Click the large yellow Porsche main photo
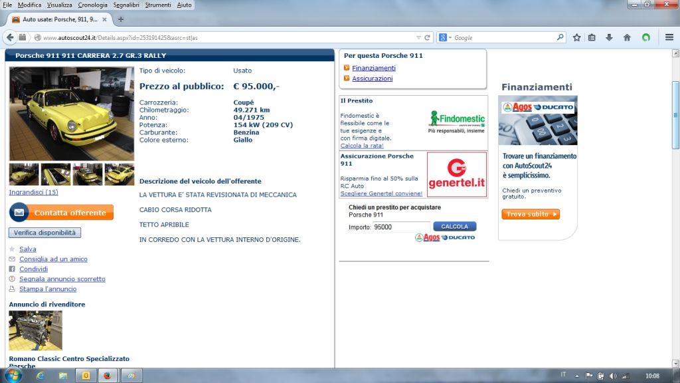The height and width of the screenshot is (383, 680). coord(72,114)
